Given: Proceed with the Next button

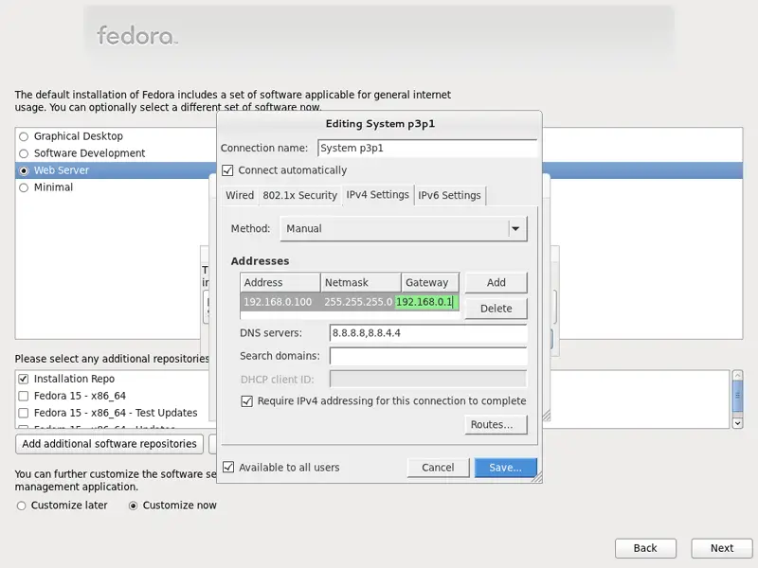Looking at the screenshot, I should (722, 548).
